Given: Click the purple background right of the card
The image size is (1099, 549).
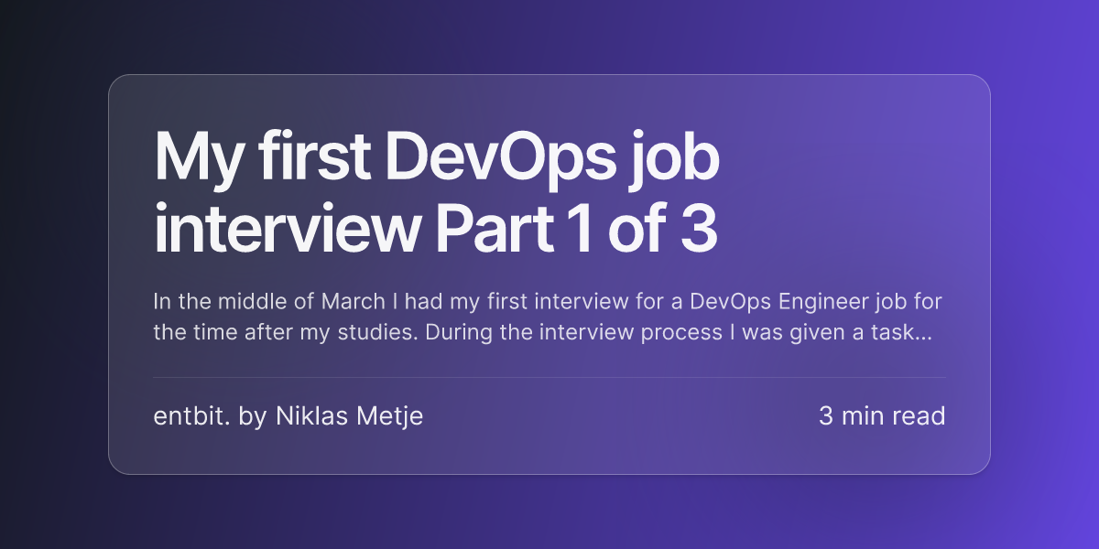Looking at the screenshot, I should pyautogui.click(x=1045, y=274).
